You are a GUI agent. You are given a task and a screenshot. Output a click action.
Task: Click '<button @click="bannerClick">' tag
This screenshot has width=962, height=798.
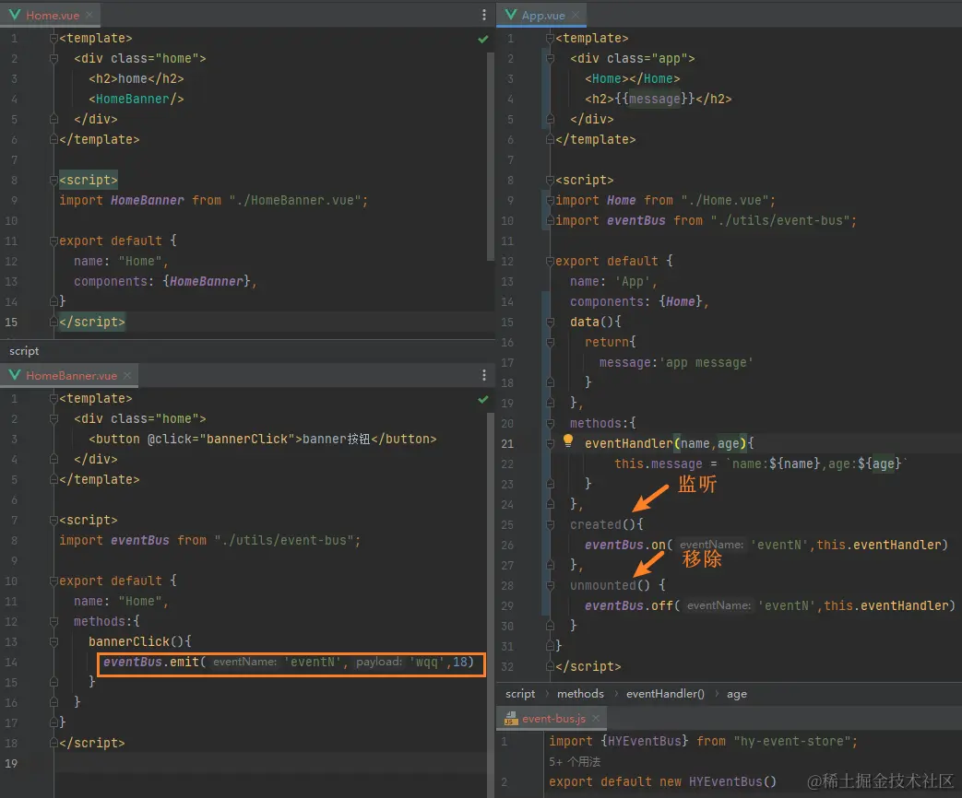point(196,439)
